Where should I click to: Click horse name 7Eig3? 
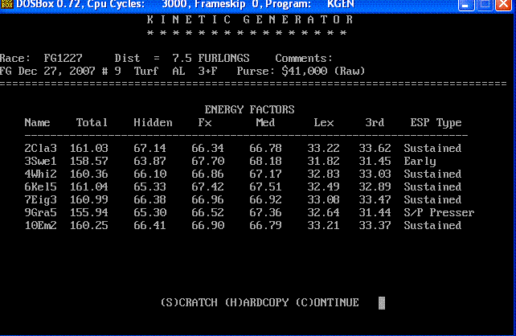(40, 200)
